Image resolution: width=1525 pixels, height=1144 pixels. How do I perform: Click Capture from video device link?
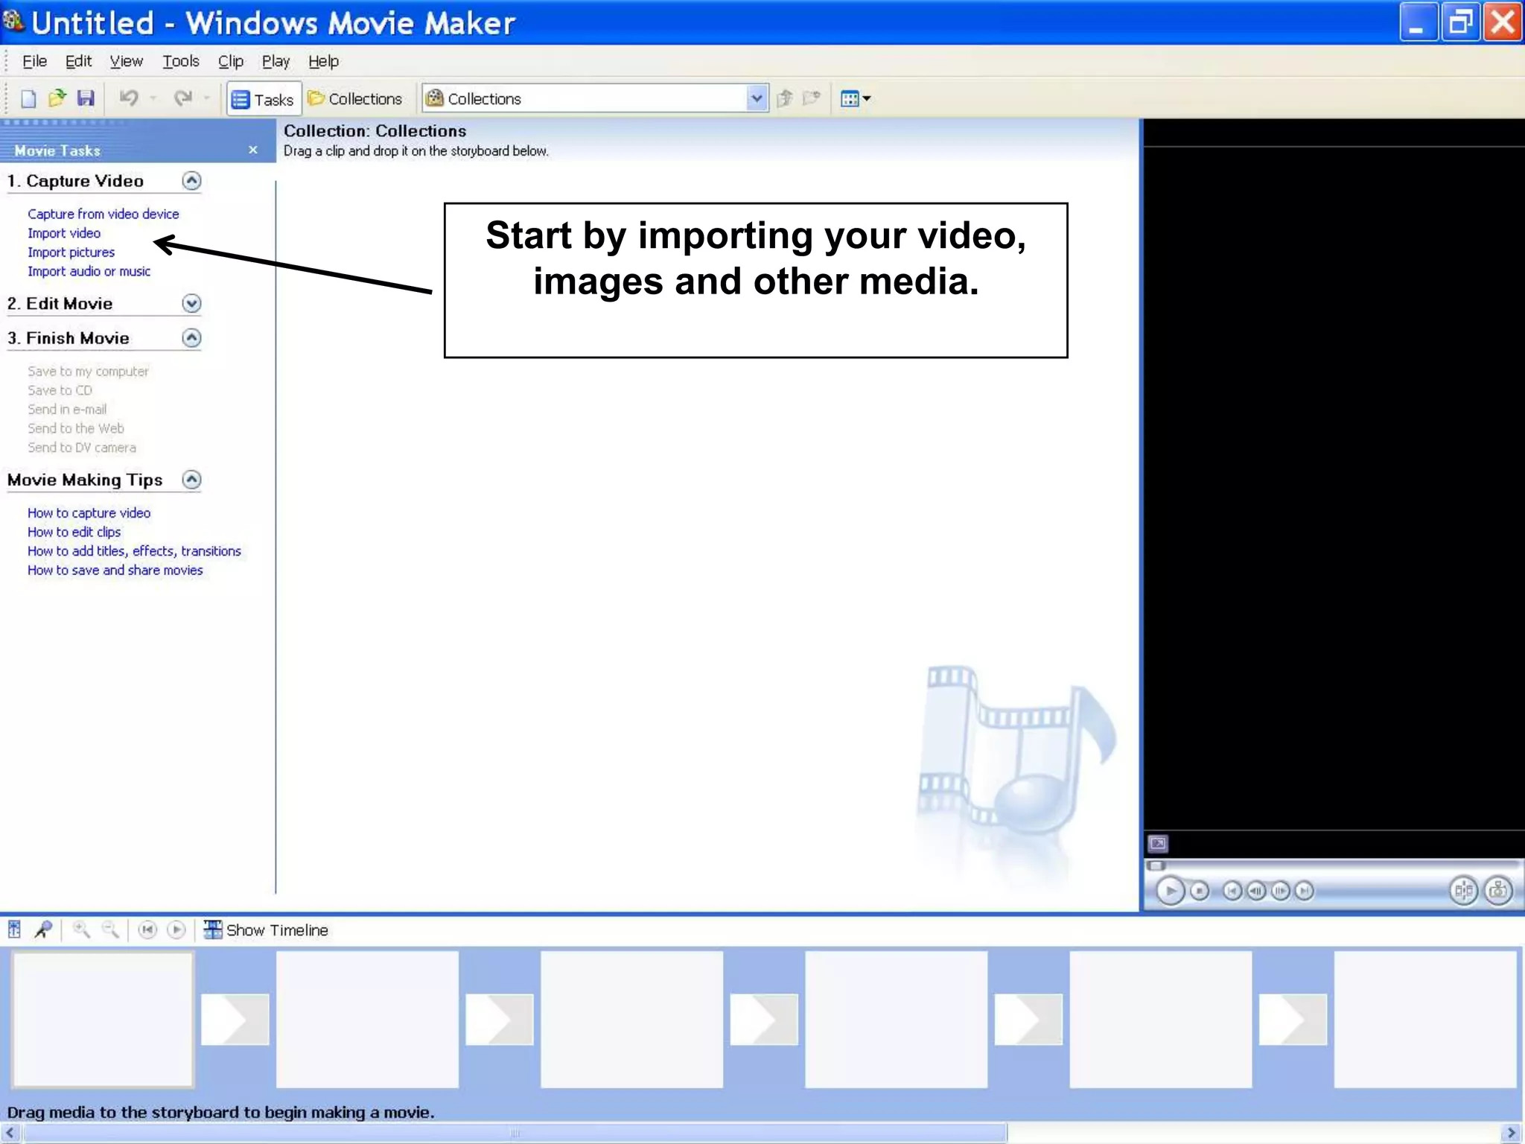pos(104,214)
